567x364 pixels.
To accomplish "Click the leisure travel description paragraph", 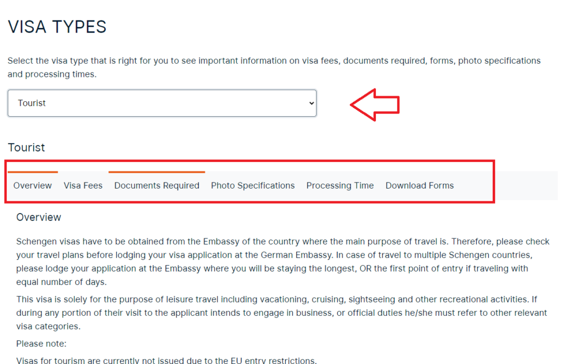I will pyautogui.click(x=277, y=312).
